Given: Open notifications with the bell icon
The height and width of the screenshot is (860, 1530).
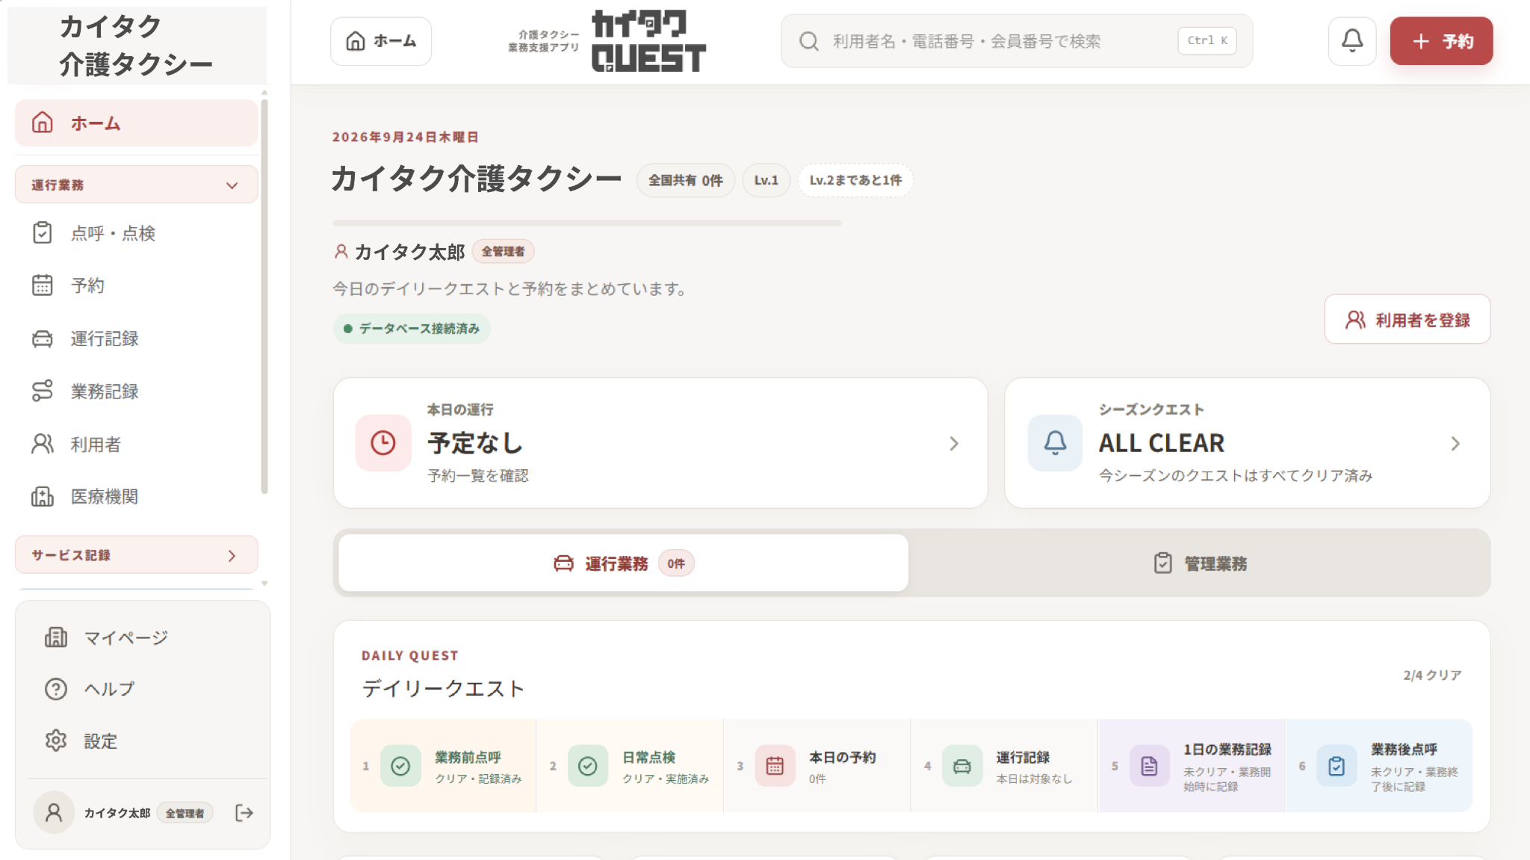Looking at the screenshot, I should 1352,41.
